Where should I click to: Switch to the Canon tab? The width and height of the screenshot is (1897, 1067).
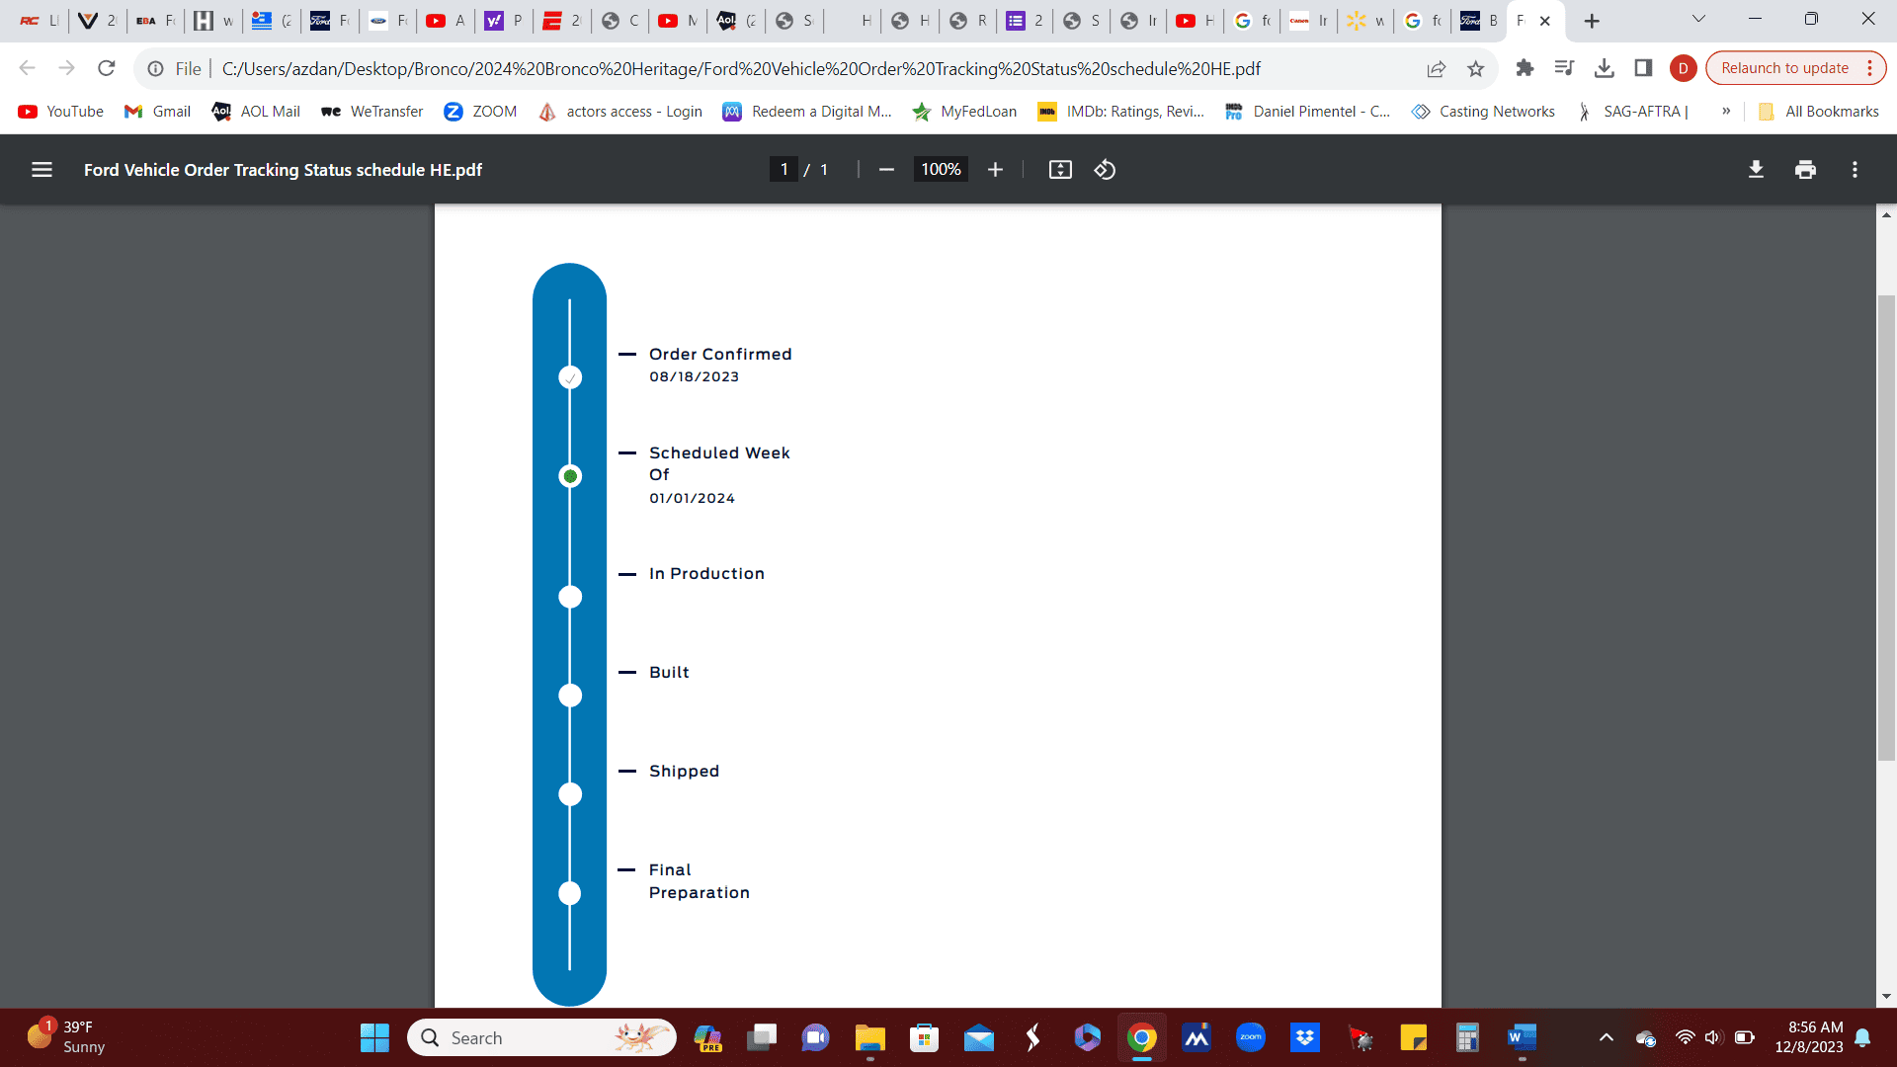(1309, 21)
